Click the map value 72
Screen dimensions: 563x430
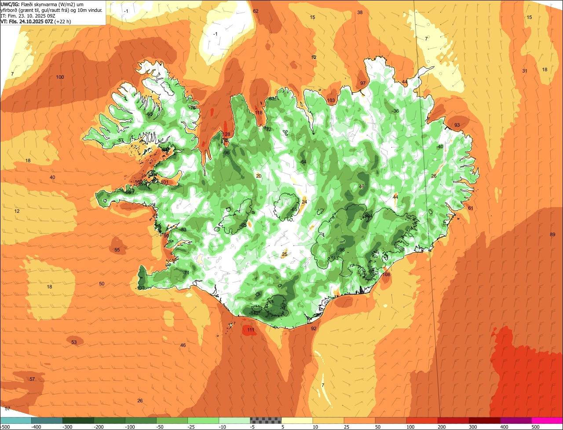pyautogui.click(x=268, y=130)
